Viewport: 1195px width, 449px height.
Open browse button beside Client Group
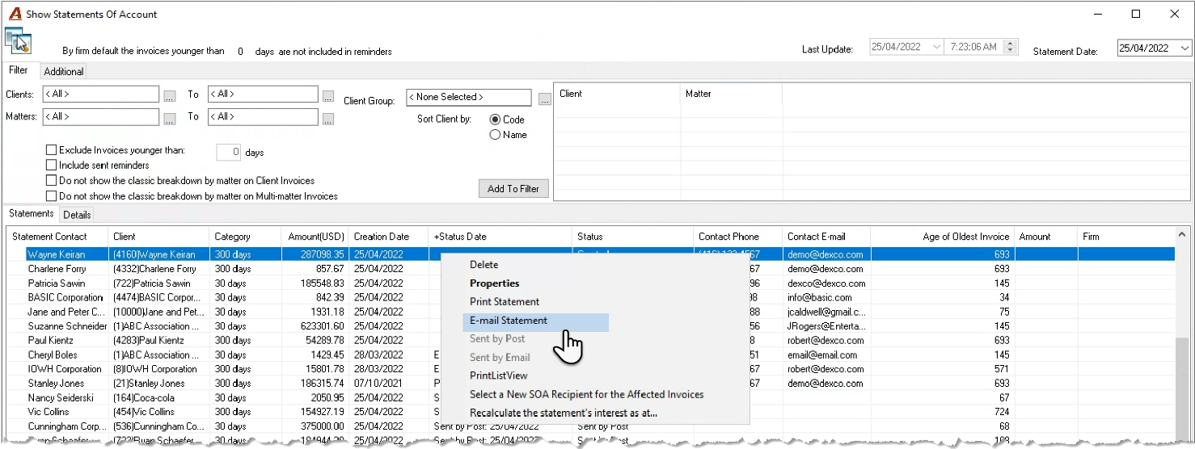click(x=544, y=99)
